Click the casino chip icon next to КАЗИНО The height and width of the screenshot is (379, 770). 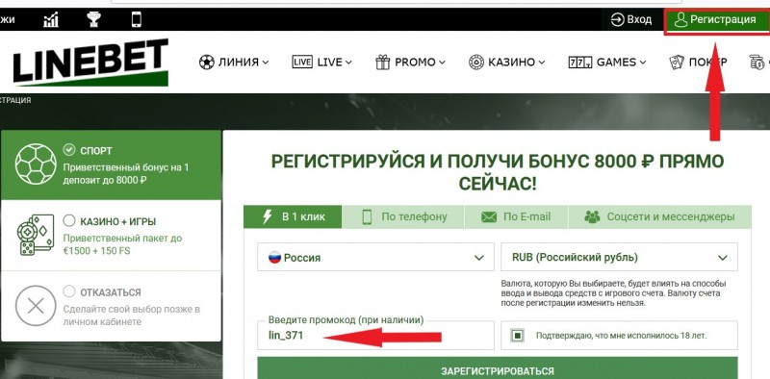pyautogui.click(x=475, y=63)
